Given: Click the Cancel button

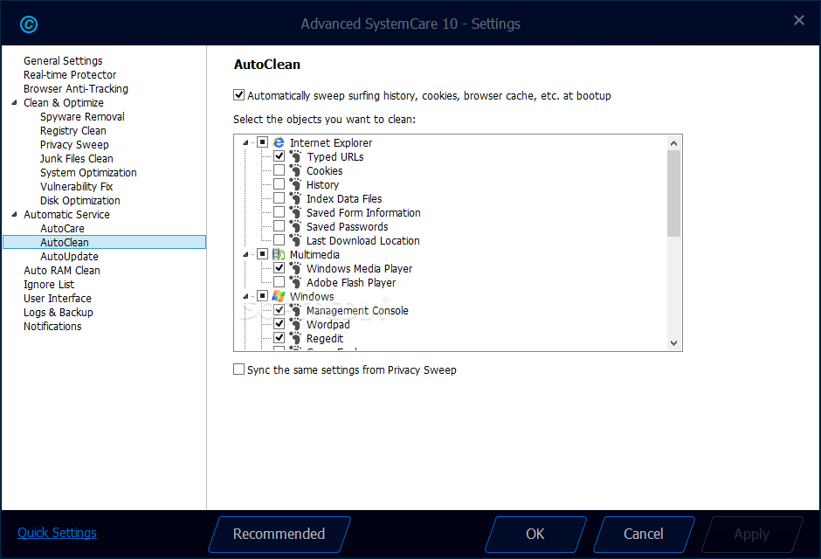Looking at the screenshot, I should pyautogui.click(x=644, y=534).
